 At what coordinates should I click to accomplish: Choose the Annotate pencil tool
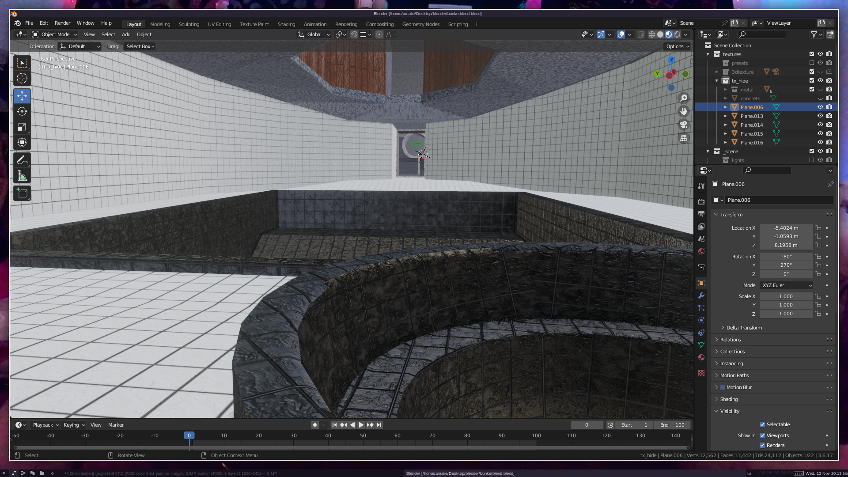pos(22,160)
